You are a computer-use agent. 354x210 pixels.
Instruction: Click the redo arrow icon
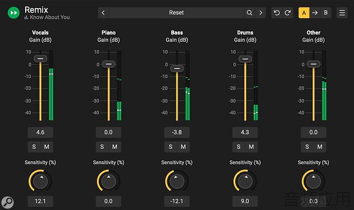pos(288,13)
